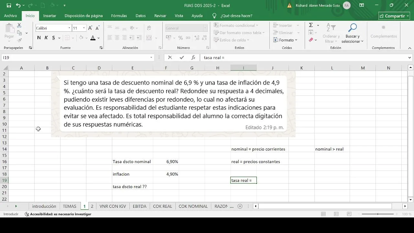
Task: Select cell with 6,90% value
Action: (166, 161)
